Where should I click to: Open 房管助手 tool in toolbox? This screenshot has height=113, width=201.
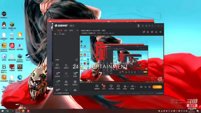[x=66, y=66]
